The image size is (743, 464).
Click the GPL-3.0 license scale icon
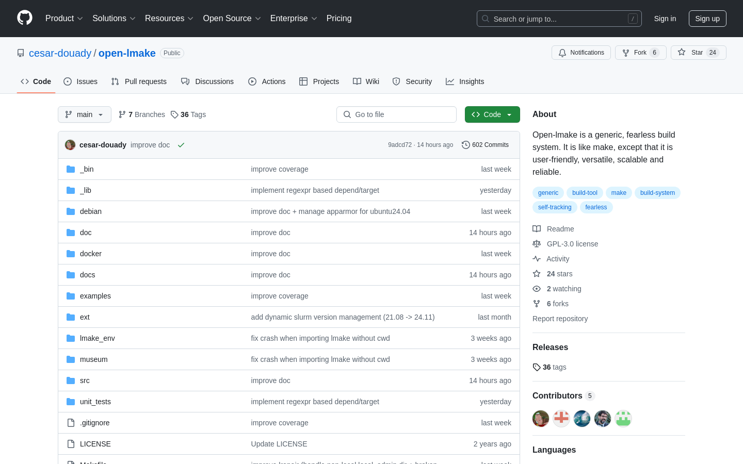pos(537,244)
